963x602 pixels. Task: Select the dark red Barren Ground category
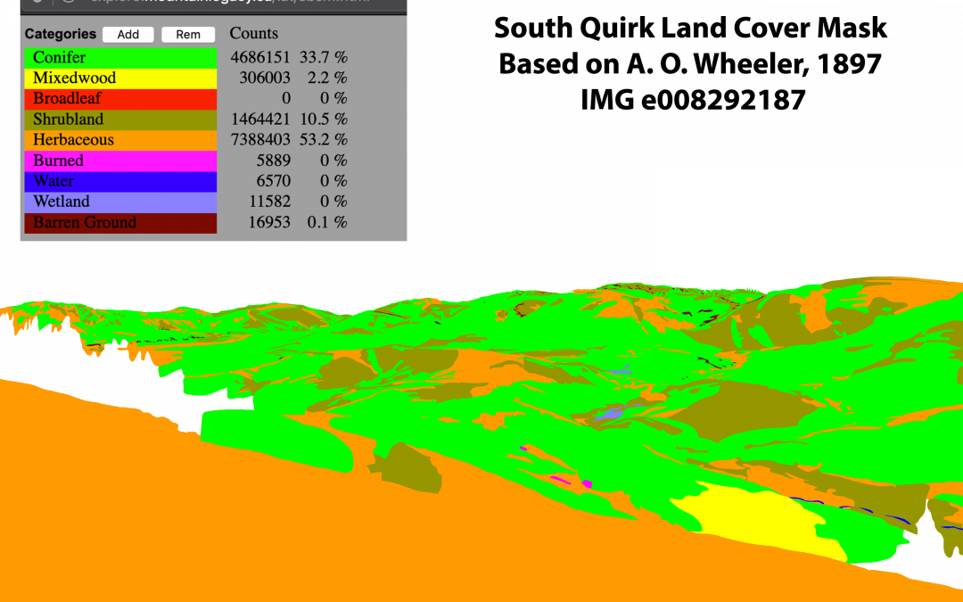pyautogui.click(x=120, y=223)
